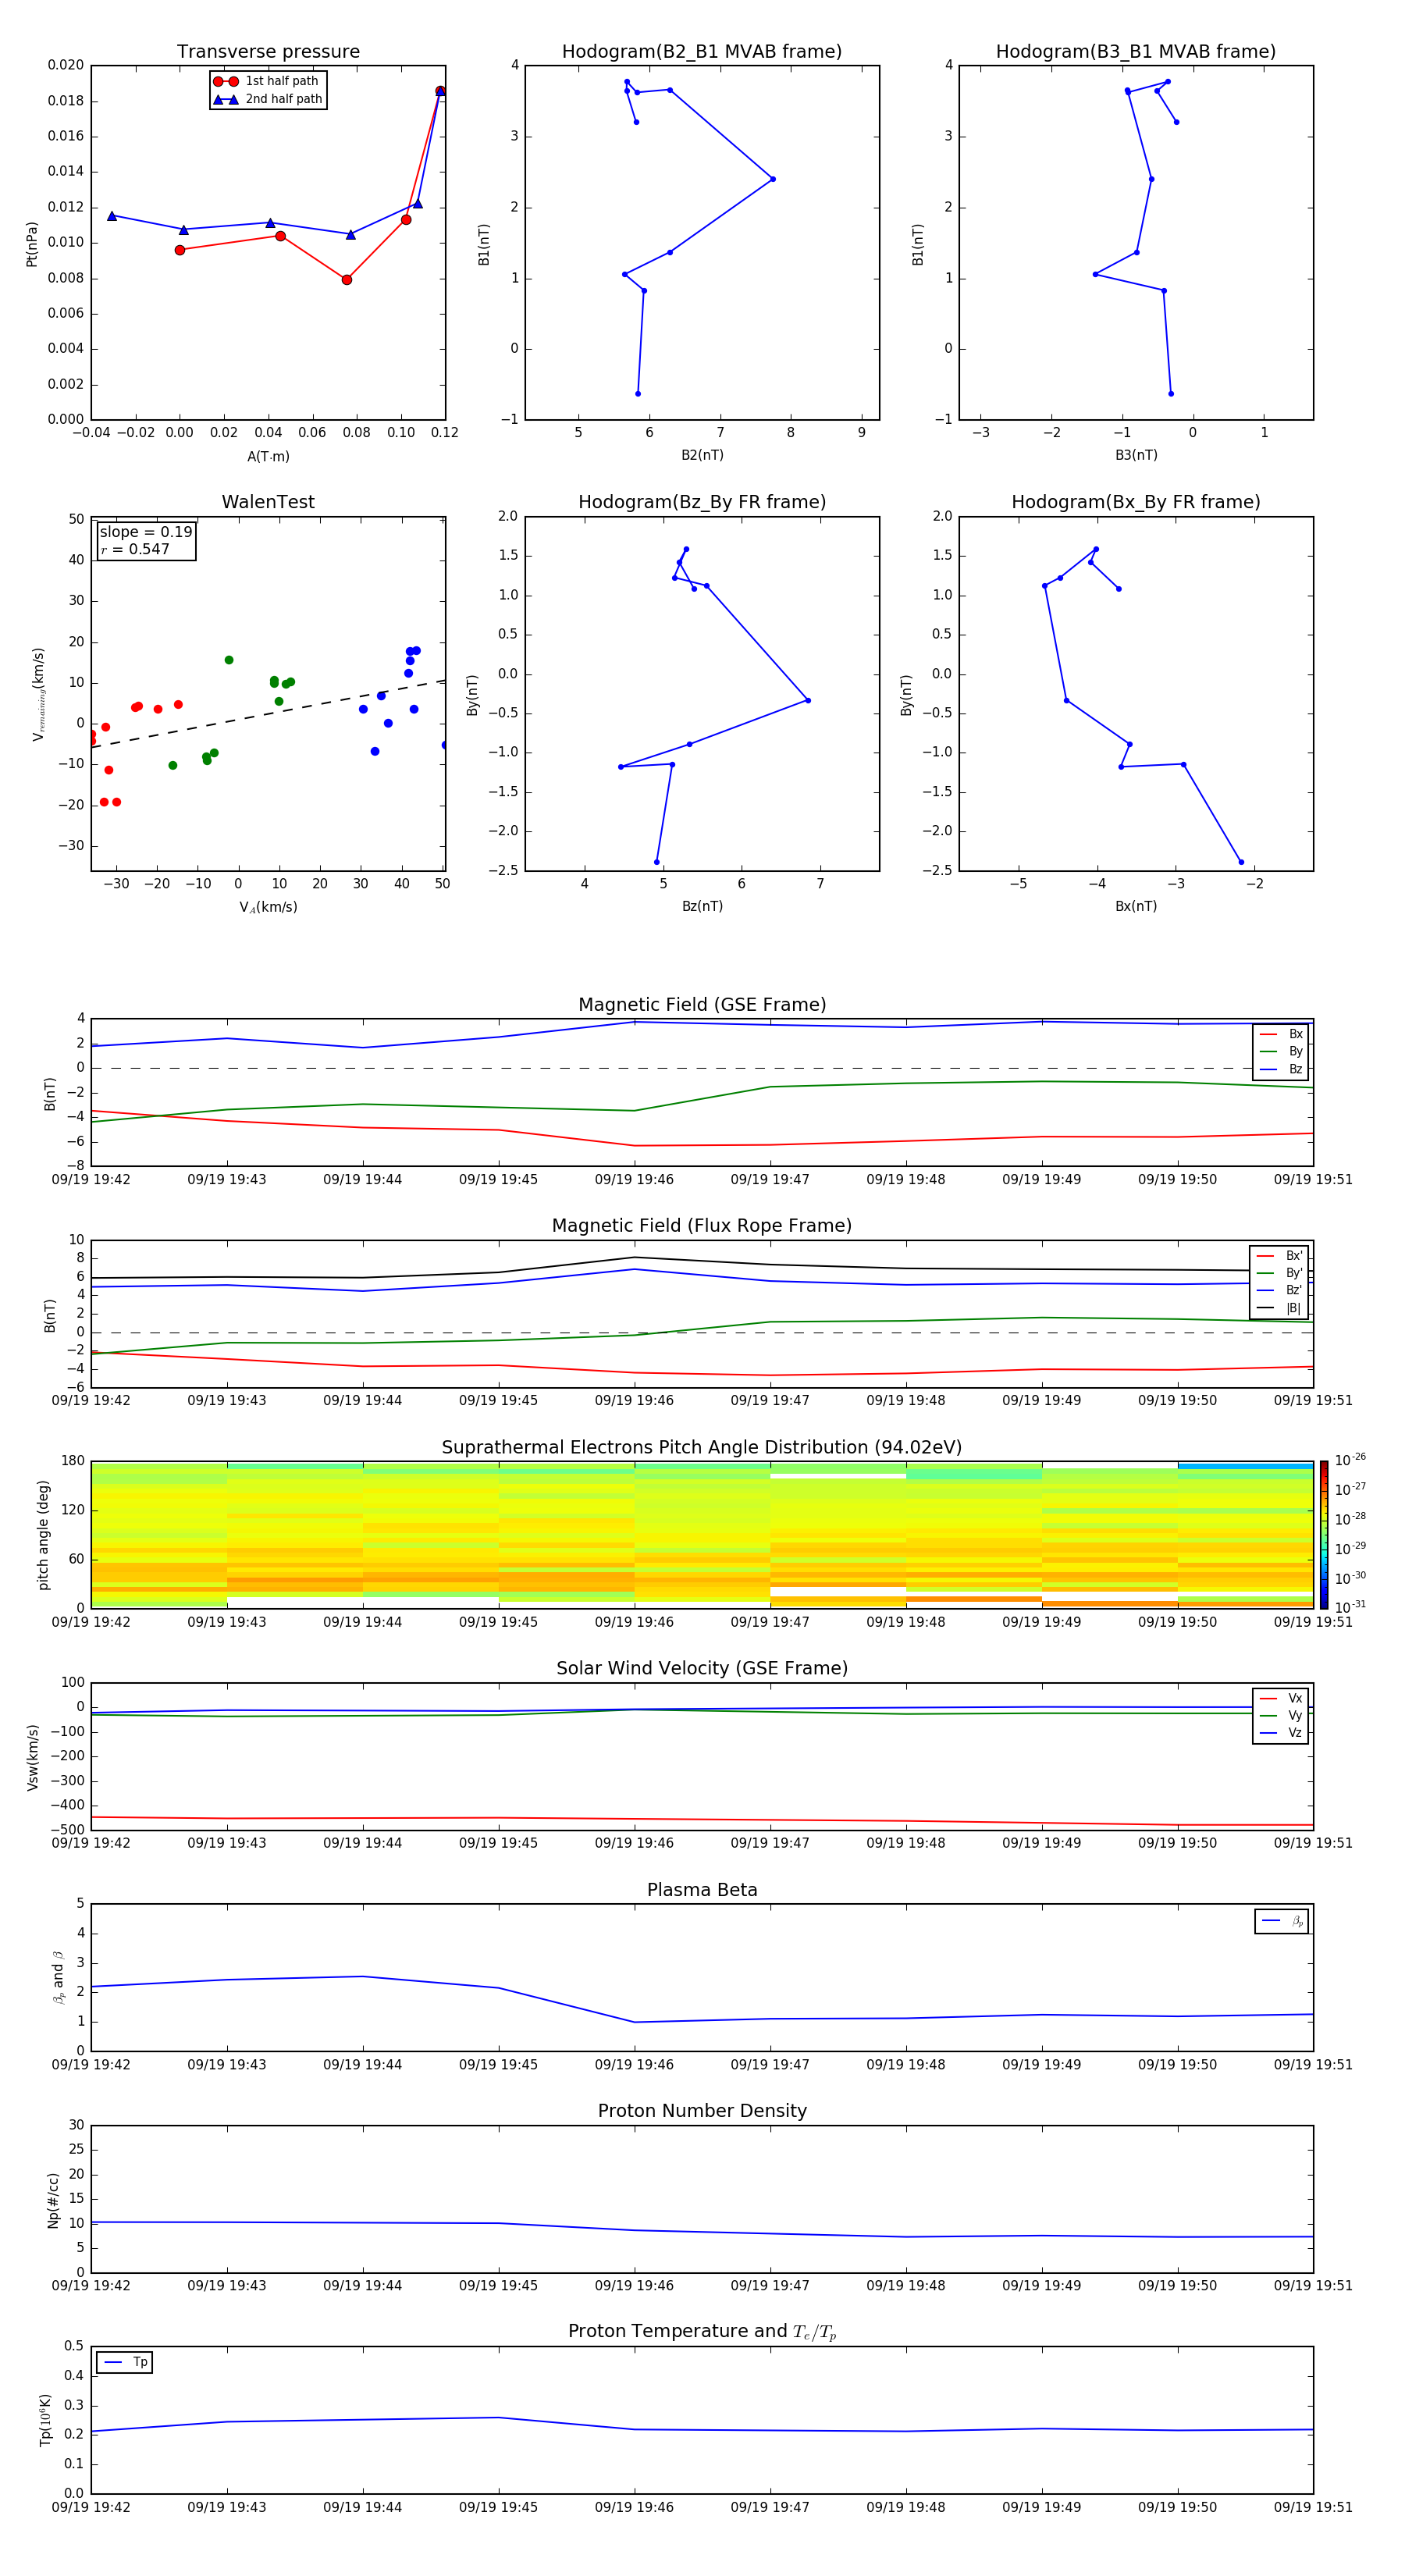Select "By" in the GSE magnetic field legend
Screen dimensions: 1405x2576
tap(1282, 1051)
